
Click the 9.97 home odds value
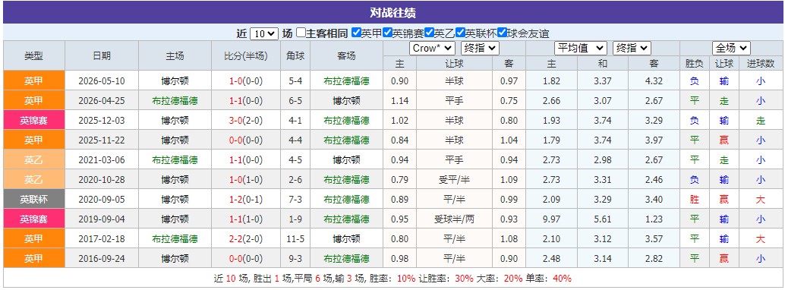551,219
